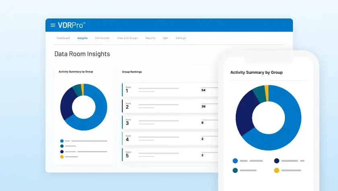Click blue legend dot in desktop chart
This screenshot has width=338, height=191.
pyautogui.click(x=62, y=141)
